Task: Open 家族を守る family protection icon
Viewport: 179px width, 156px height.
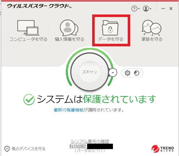Action: coord(151,28)
